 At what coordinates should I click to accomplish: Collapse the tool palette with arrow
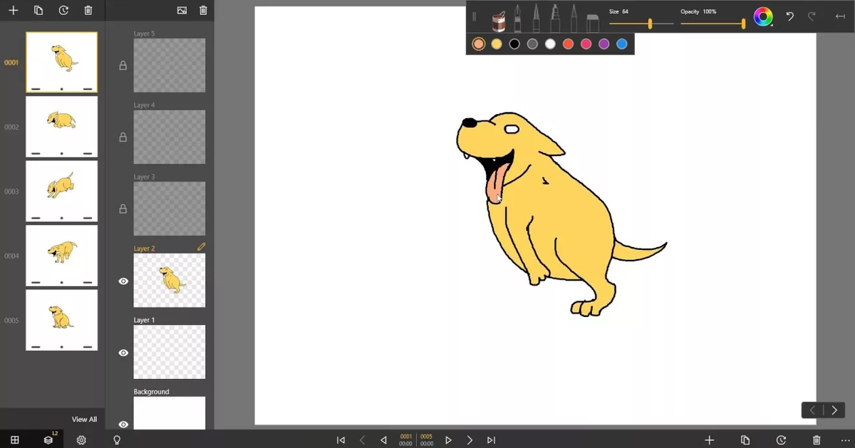(x=840, y=17)
